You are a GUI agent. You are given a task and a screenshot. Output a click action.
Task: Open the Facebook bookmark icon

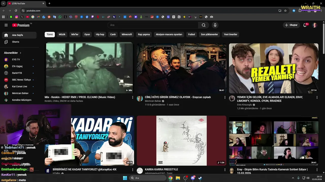87,17
